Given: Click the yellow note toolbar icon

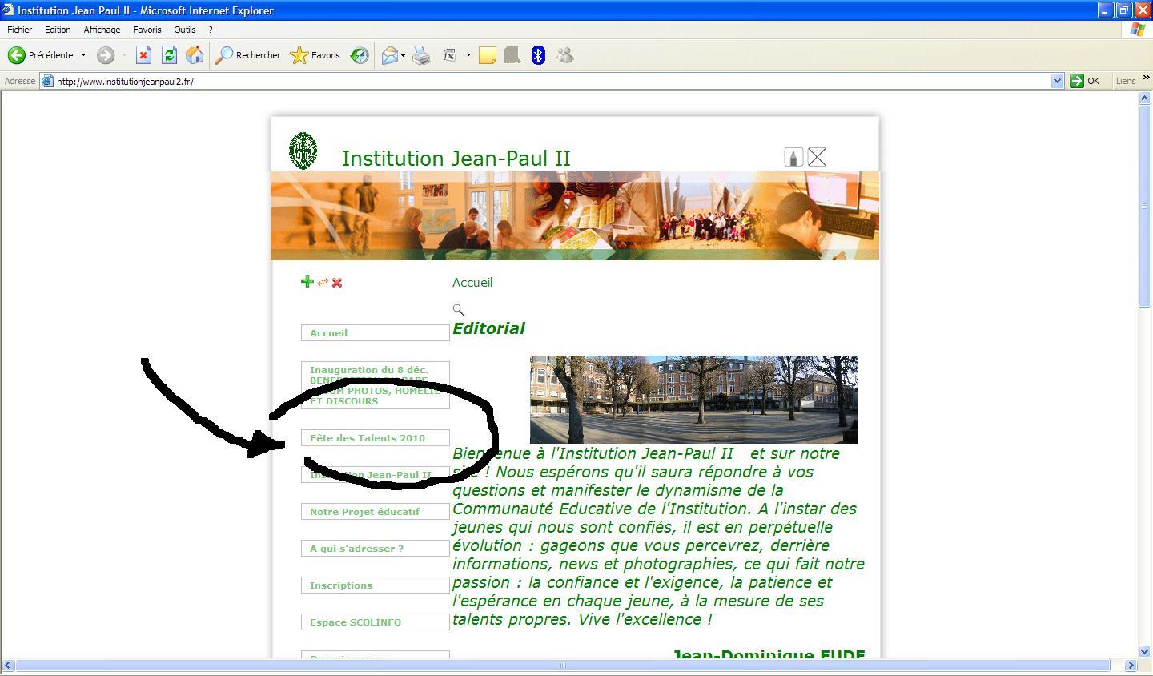Looking at the screenshot, I should point(488,55).
